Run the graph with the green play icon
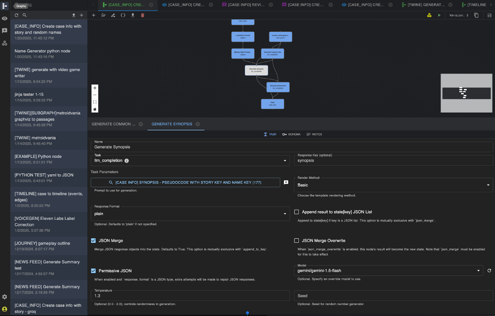This screenshot has height=316, width=495. 439,15
